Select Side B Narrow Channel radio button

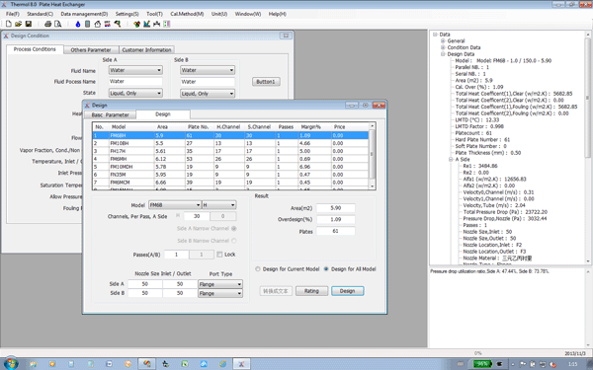[233, 241]
